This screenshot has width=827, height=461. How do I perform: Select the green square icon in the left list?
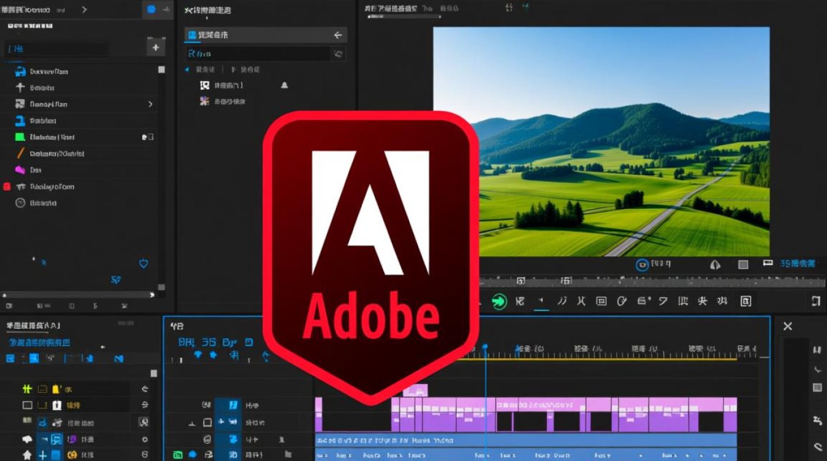point(20,137)
